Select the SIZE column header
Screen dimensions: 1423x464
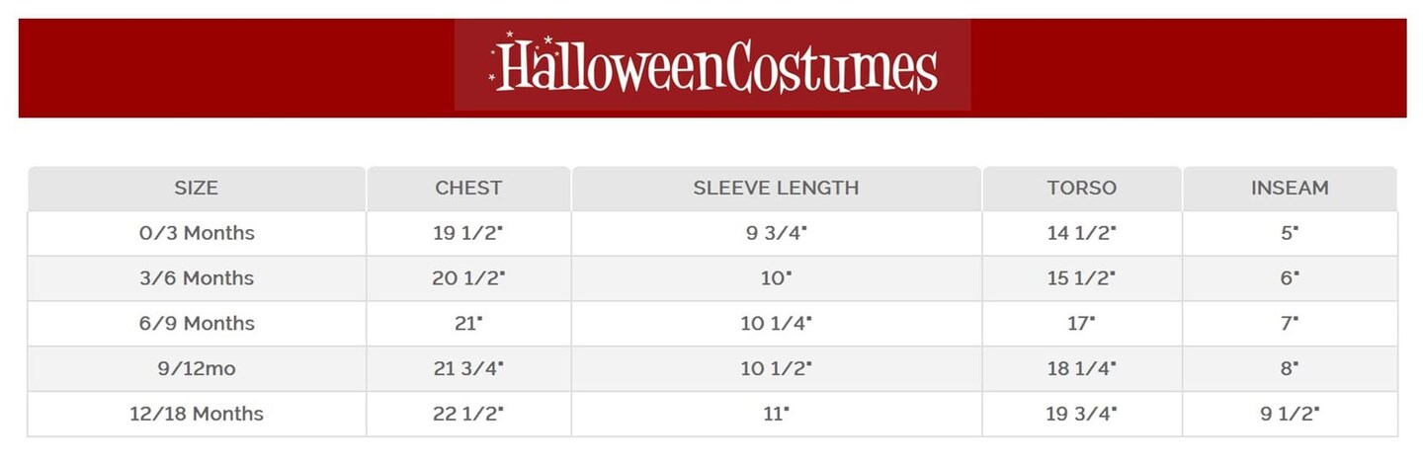196,188
